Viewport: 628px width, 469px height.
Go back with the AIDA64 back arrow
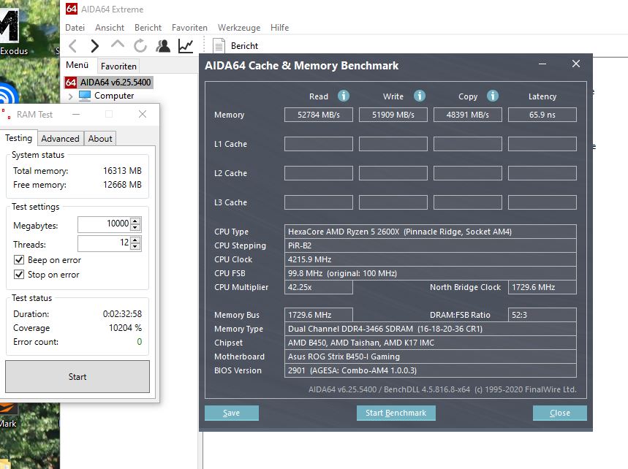point(72,46)
